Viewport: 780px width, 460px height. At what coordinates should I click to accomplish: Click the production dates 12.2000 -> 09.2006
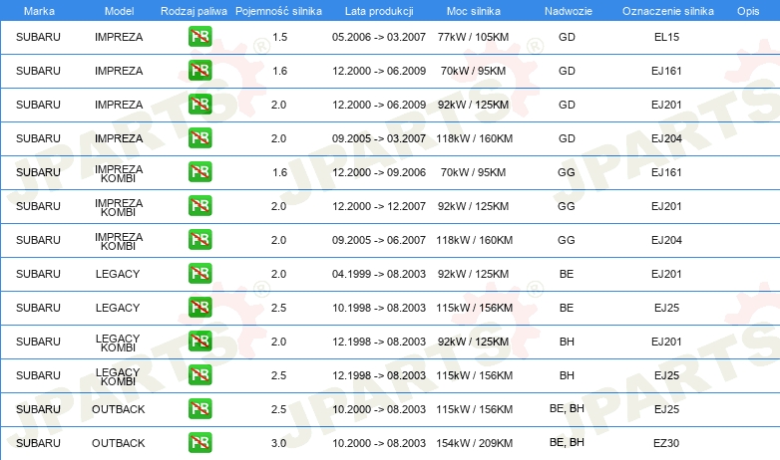coord(379,172)
